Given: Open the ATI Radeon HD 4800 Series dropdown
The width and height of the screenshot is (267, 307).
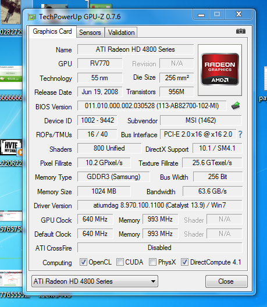Looking at the screenshot, I should tap(95, 281).
